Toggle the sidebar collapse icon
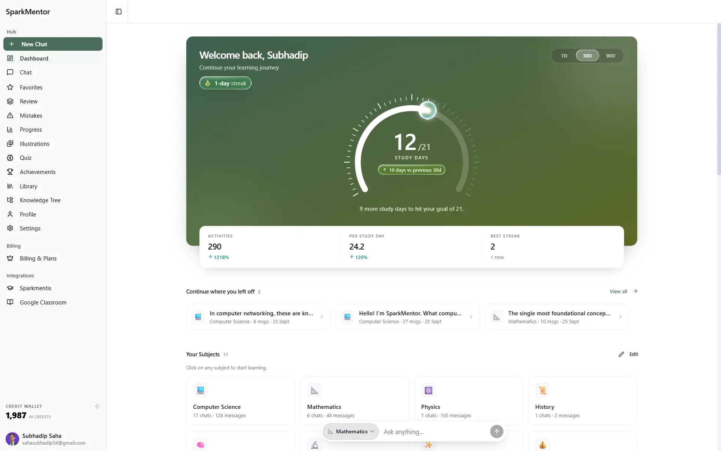 point(118,12)
